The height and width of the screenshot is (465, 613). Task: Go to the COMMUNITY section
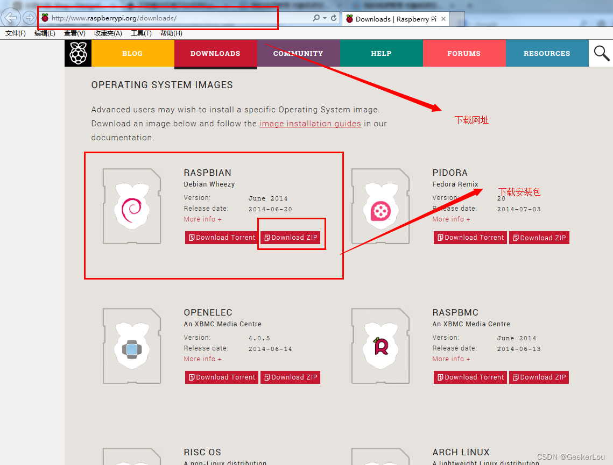point(298,54)
